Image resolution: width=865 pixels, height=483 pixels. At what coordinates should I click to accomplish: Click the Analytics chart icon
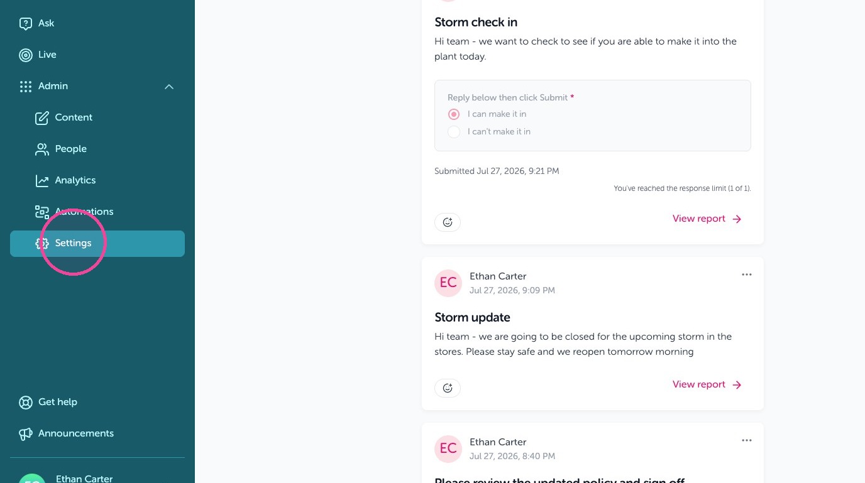[x=42, y=180]
